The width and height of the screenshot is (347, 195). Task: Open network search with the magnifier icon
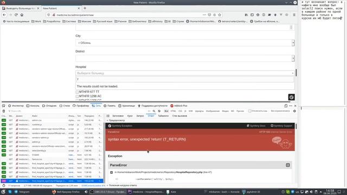coord(154,111)
